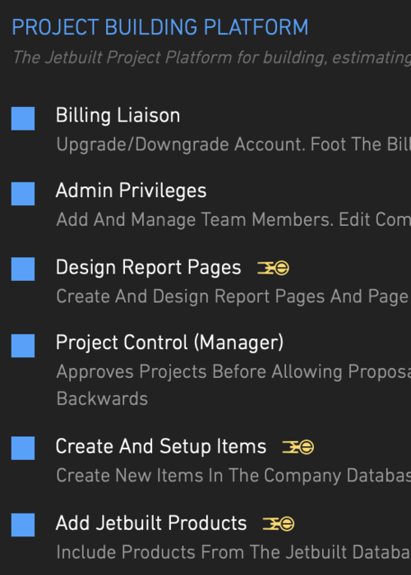
Task: Click the Design Report Pages title
Action: point(148,267)
